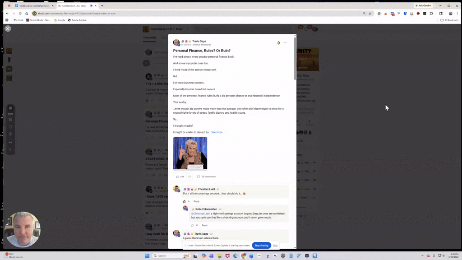Screen dimensions: 462x260
Task: Pause the Loom recording
Action: [10, 120]
